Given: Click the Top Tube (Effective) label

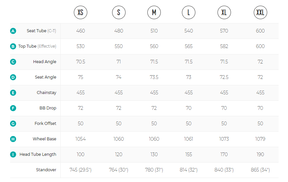Looking at the screenshot, I should point(37,46).
